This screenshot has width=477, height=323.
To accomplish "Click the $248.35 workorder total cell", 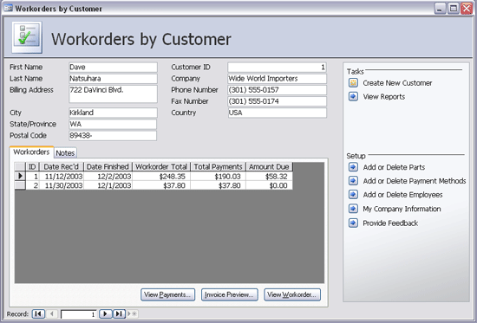I will click(161, 177).
